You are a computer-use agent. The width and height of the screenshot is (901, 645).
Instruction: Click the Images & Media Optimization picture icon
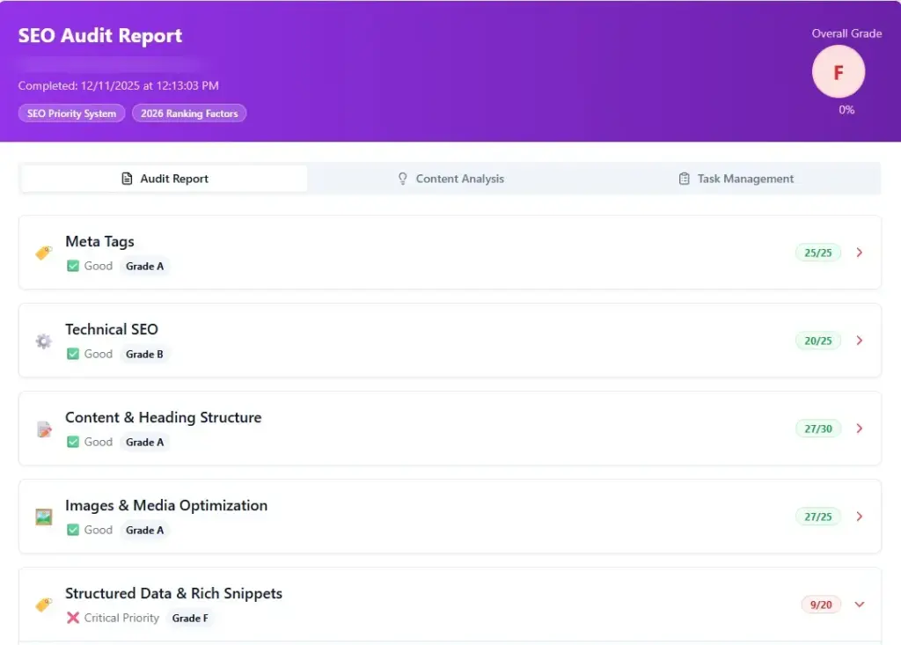pyautogui.click(x=43, y=517)
